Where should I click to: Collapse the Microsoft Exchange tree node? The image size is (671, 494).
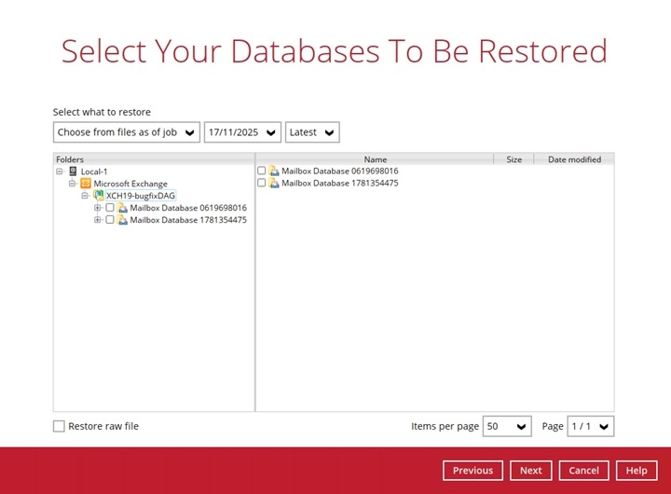72,184
